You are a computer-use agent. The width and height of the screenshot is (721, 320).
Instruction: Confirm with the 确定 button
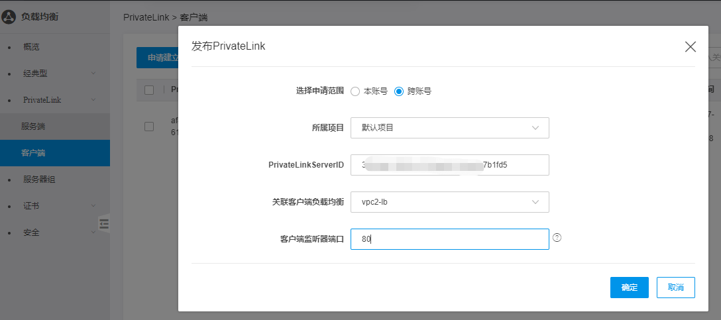[x=630, y=288]
